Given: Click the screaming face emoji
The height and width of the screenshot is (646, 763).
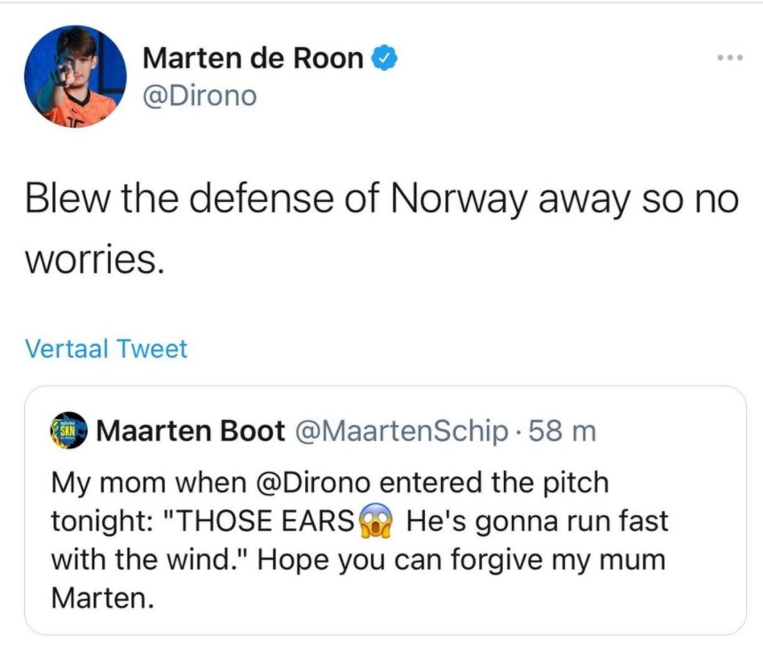Looking at the screenshot, I should coord(375,522).
